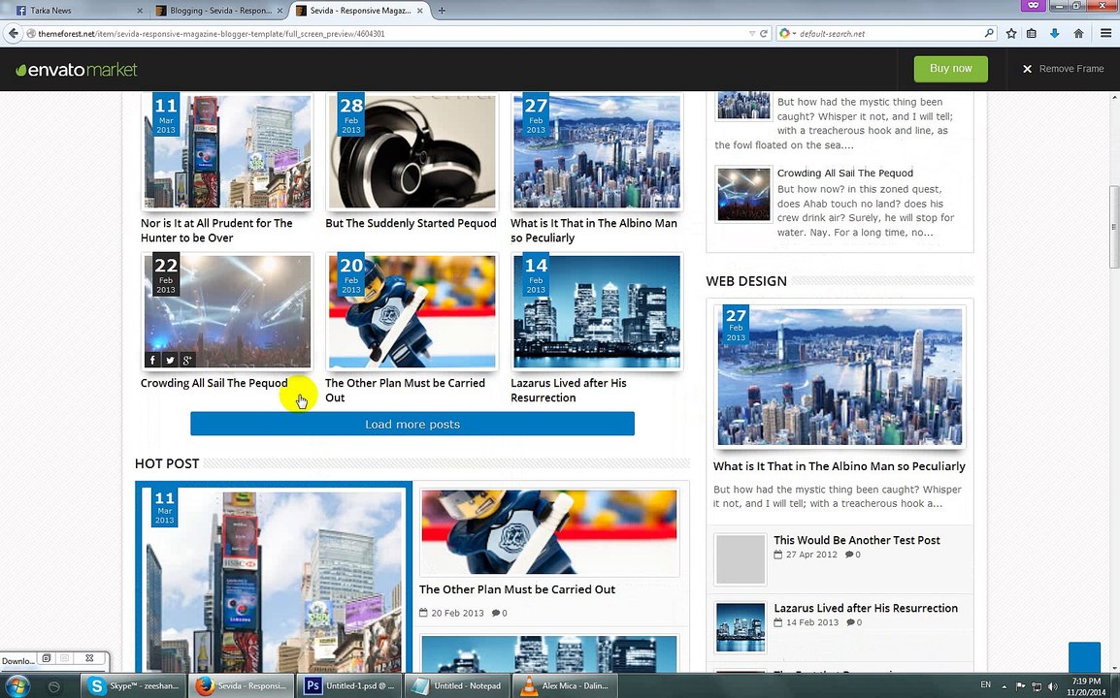
Task: Open 'But The Suddenly Started Pequod' title
Action: (411, 223)
